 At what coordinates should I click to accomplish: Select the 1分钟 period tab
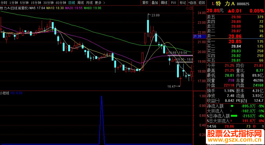(14, 3)
